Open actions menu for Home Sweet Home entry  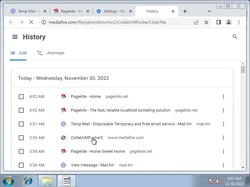pos(223,151)
